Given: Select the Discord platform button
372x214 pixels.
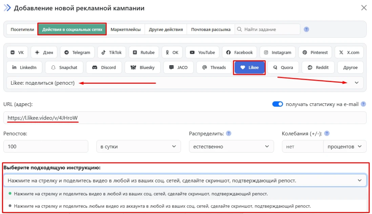Looking at the screenshot, I should tap(104, 67).
